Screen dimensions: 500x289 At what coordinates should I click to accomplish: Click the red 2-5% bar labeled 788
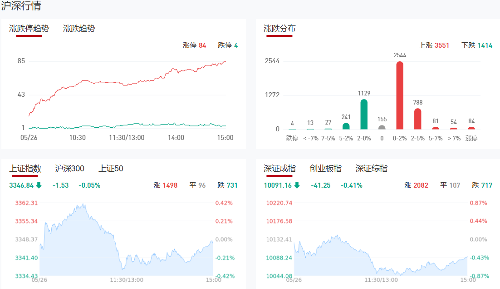tap(417, 119)
